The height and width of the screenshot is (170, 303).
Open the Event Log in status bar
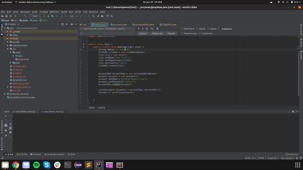[292, 154]
